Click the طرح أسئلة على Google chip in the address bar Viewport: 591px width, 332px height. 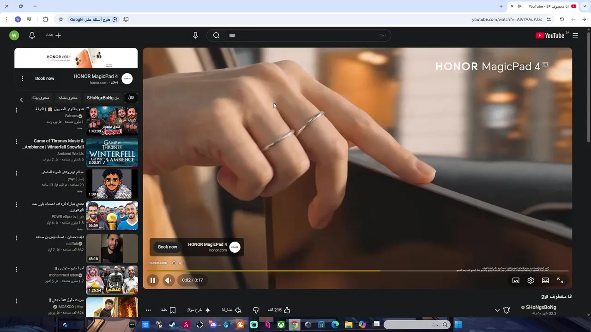pos(94,19)
